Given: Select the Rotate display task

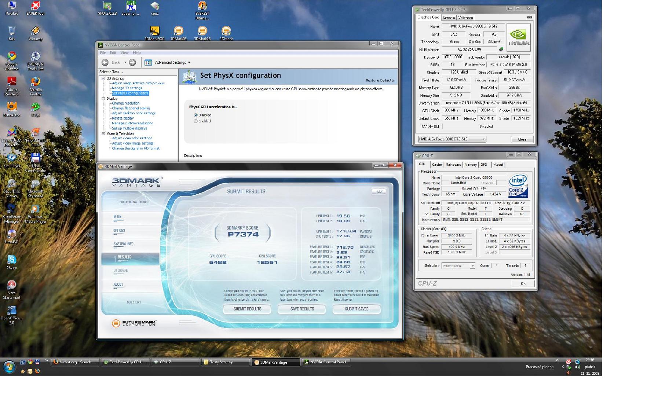Looking at the screenshot, I should 123,118.
